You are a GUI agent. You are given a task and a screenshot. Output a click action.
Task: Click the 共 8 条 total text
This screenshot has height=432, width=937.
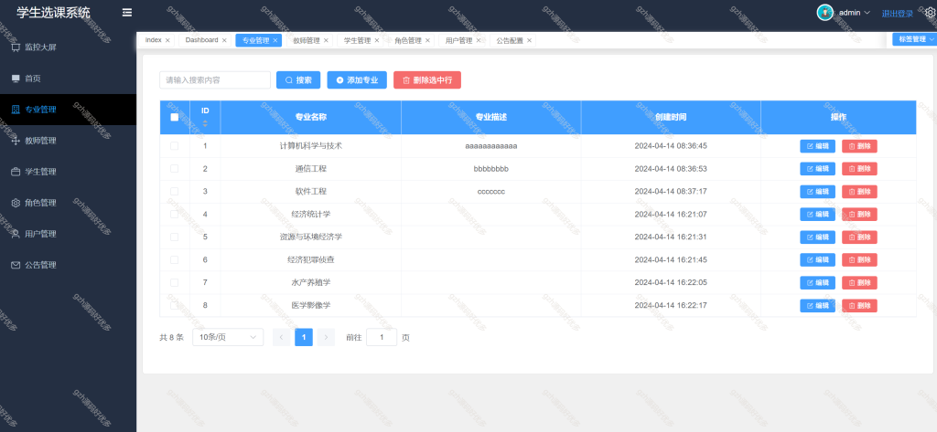click(171, 337)
